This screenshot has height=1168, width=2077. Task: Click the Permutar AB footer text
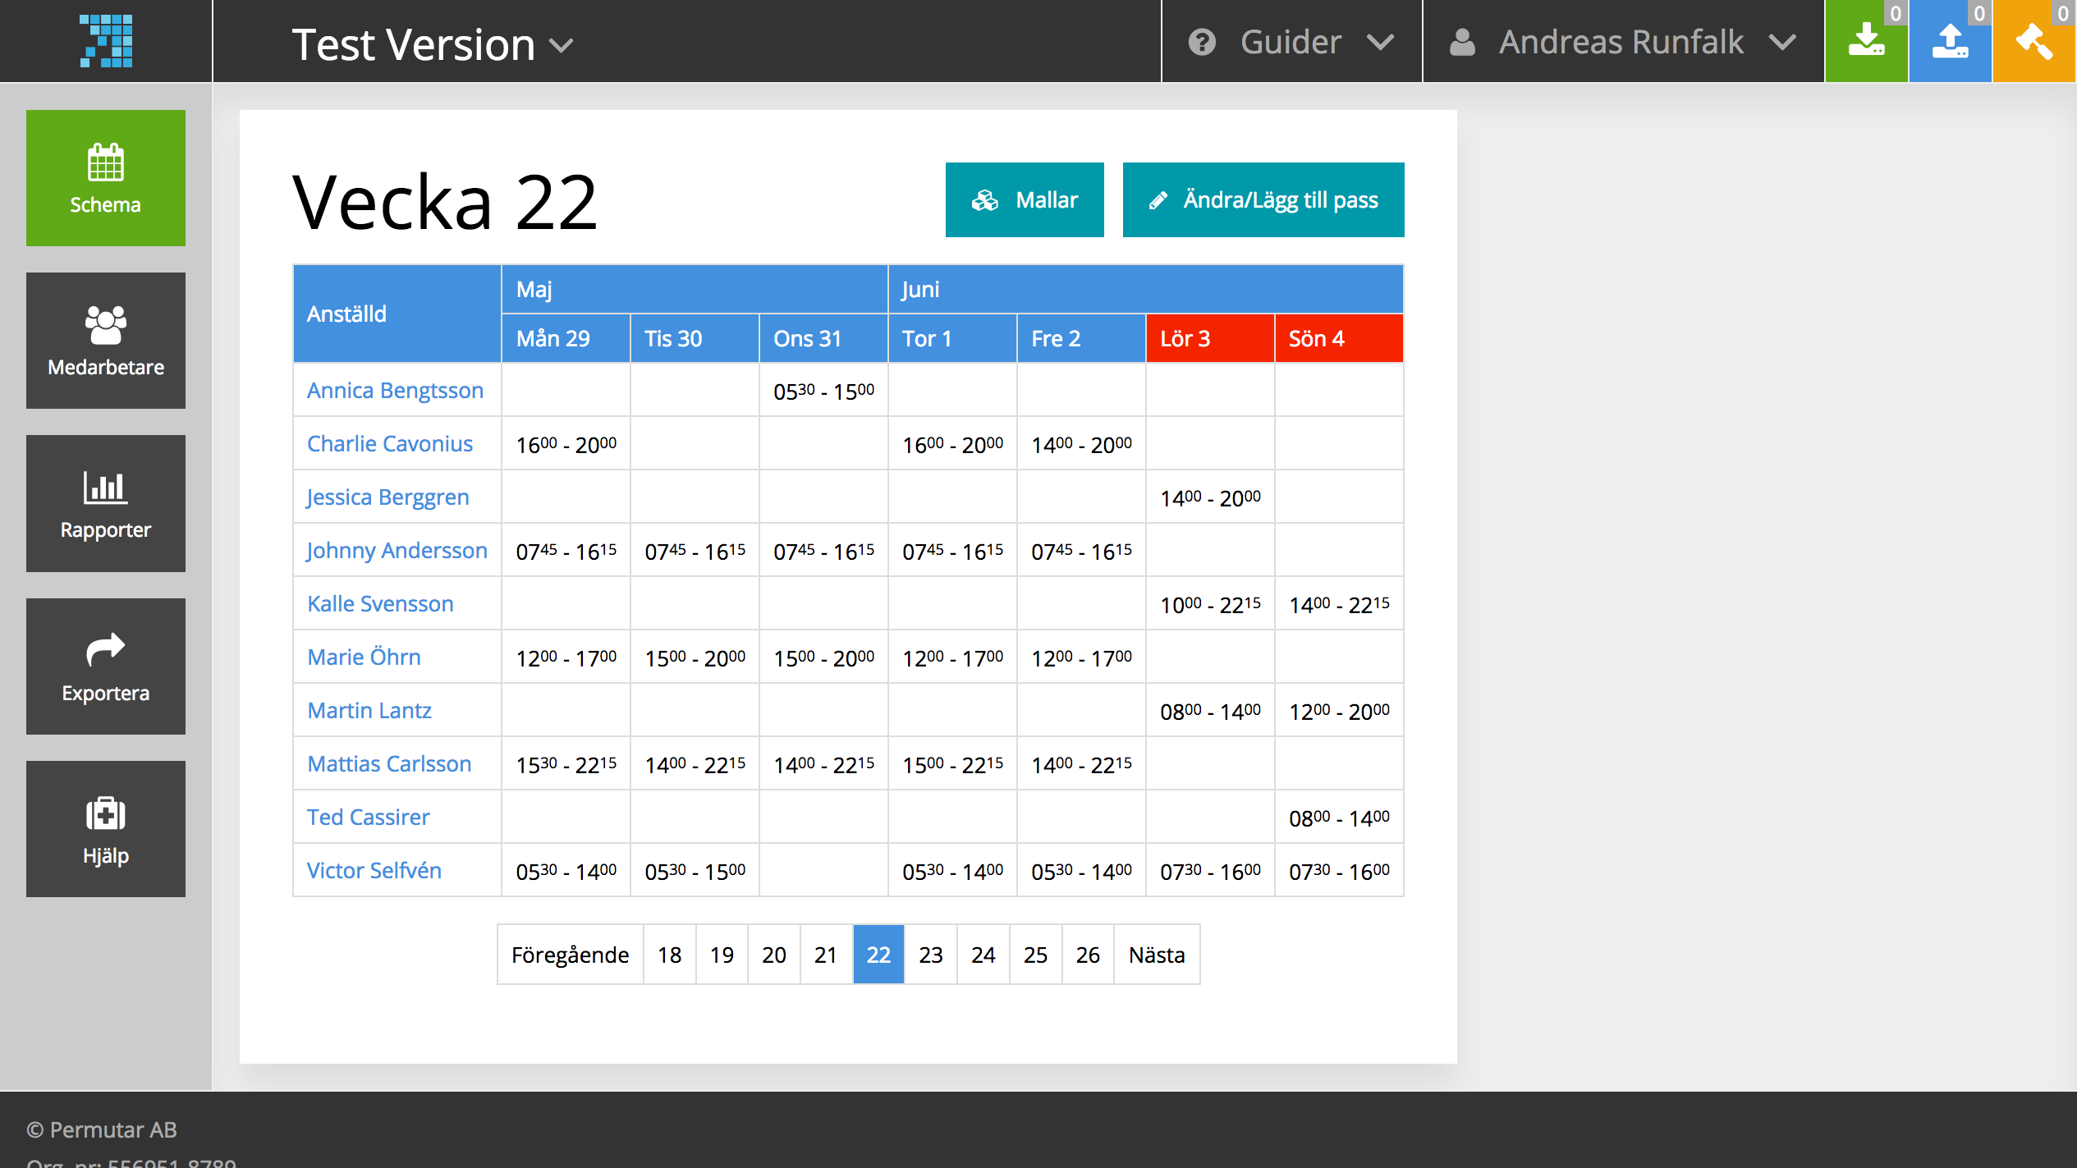102,1129
